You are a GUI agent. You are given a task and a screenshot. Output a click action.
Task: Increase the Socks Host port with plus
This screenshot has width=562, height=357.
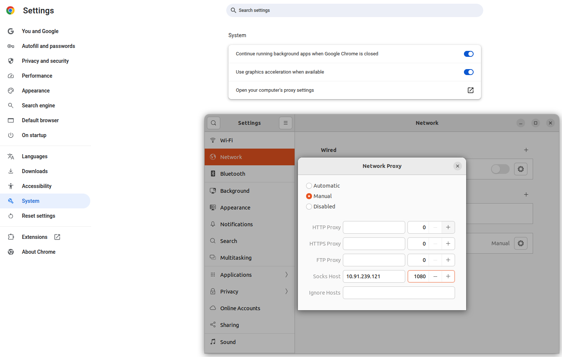click(448, 276)
